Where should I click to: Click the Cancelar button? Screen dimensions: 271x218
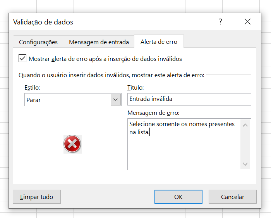point(232,197)
